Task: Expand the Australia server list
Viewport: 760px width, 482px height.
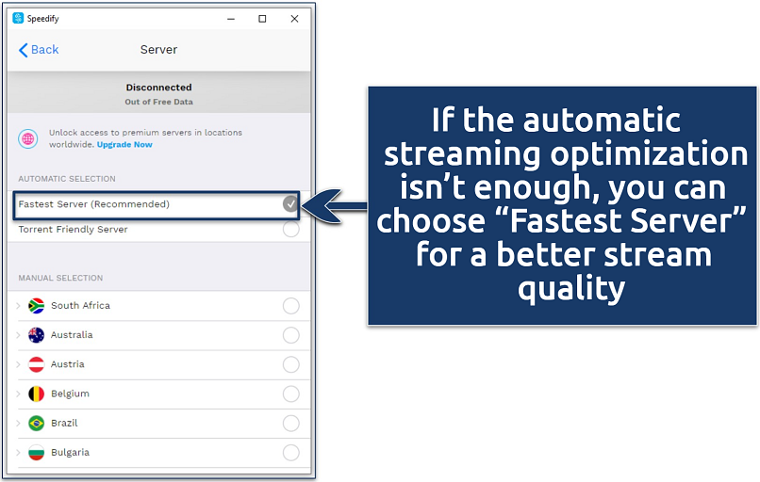Action: coord(18,335)
